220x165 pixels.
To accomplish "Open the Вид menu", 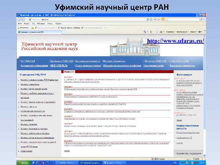I will 33,24.
